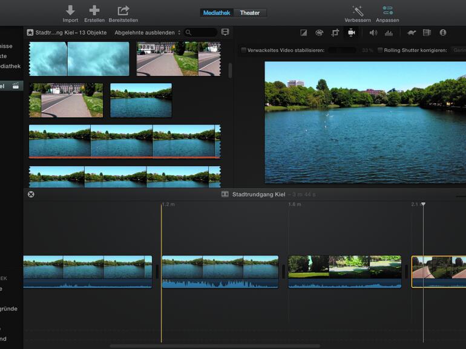
Task: Open the Bereitstellen share menu
Action: pos(123,10)
